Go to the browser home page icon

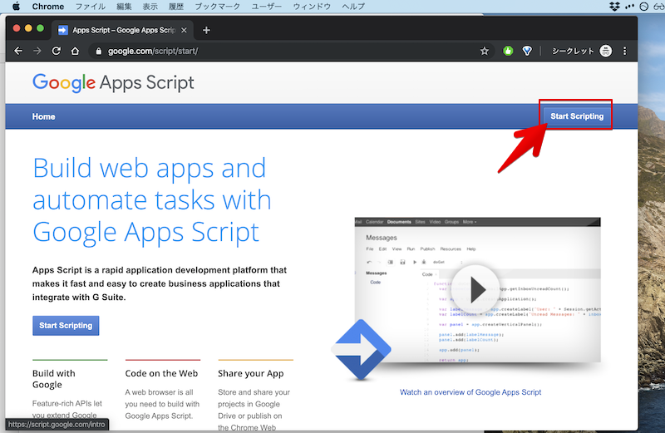(x=76, y=51)
